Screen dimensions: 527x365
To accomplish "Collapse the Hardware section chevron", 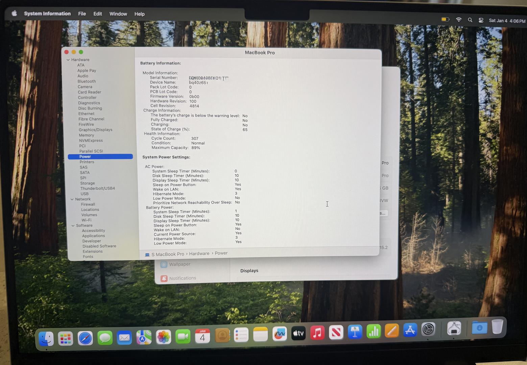I will (x=68, y=60).
